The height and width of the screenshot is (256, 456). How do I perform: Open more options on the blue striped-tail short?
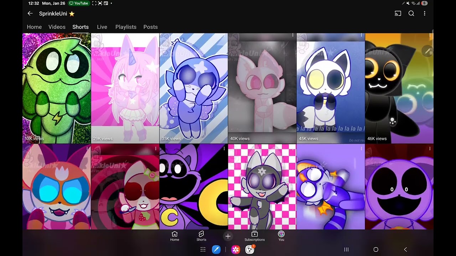[x=361, y=149]
